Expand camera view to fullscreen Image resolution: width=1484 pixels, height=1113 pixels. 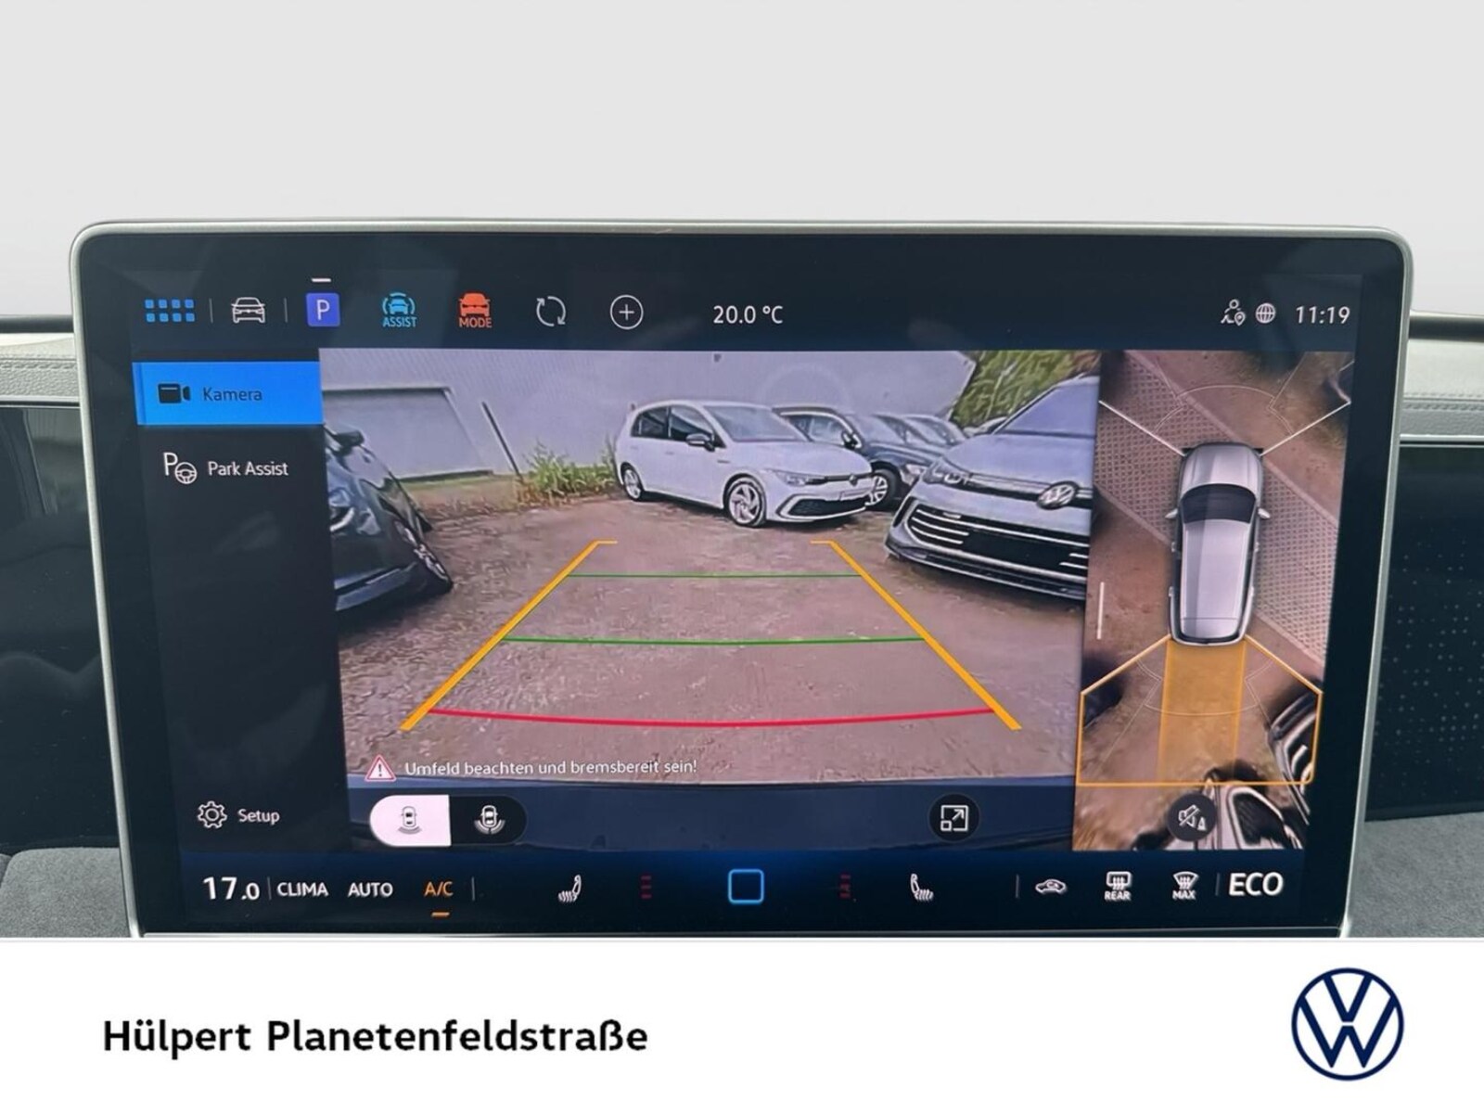(953, 818)
